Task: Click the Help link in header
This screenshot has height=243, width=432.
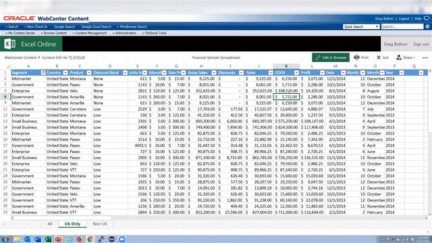Action: (418, 18)
